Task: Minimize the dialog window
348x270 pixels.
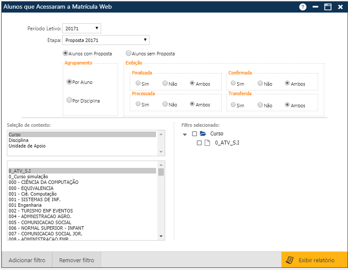Action: (316, 7)
